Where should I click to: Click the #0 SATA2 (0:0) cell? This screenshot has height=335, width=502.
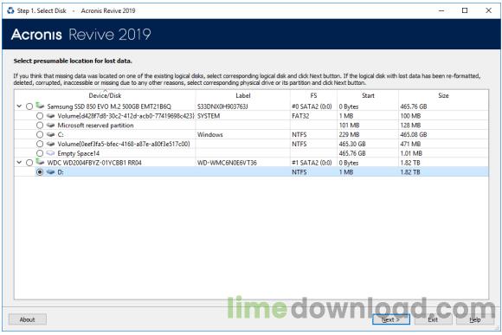pos(312,106)
